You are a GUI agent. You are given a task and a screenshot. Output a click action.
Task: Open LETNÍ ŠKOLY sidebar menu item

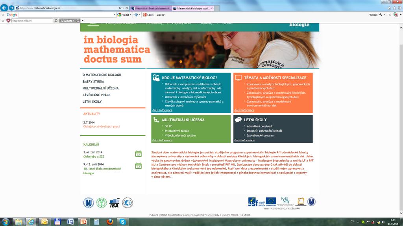92,102
